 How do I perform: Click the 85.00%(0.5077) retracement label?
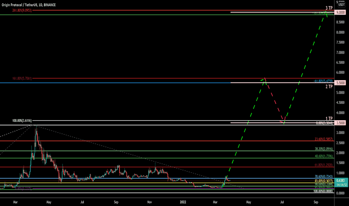click(x=324, y=181)
